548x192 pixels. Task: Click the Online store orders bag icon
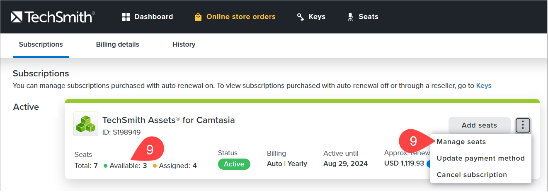198,17
